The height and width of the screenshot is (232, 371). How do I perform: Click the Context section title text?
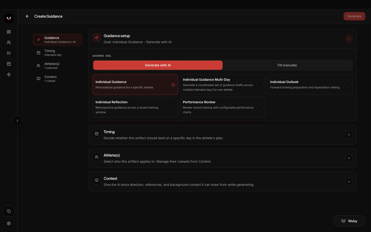pyautogui.click(x=110, y=179)
